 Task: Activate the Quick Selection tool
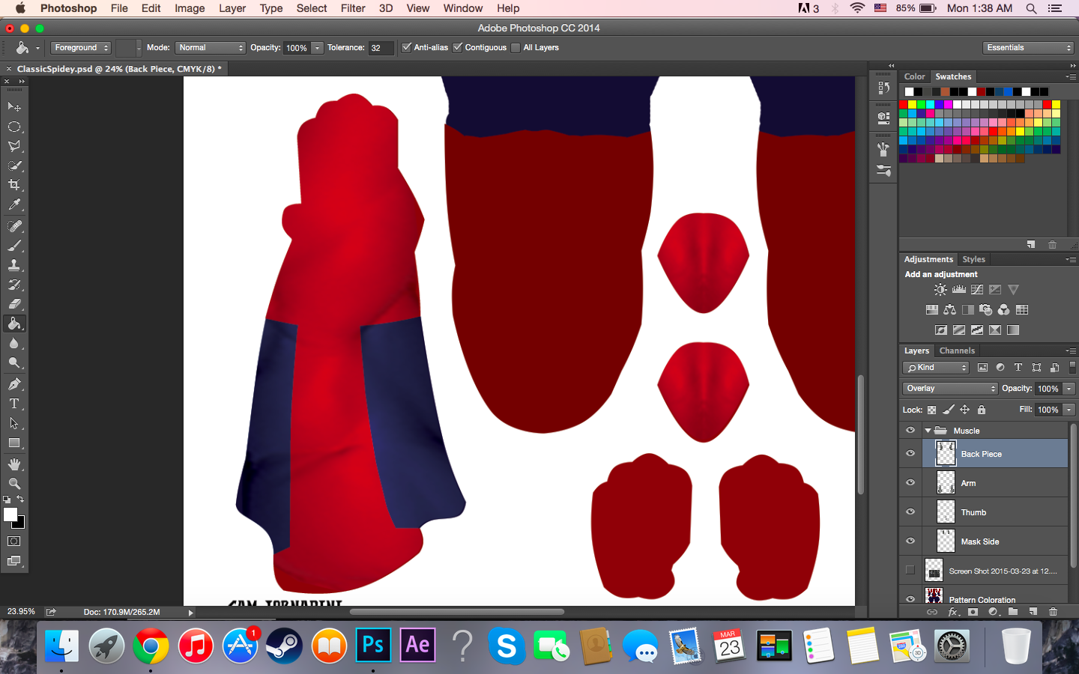click(14, 166)
